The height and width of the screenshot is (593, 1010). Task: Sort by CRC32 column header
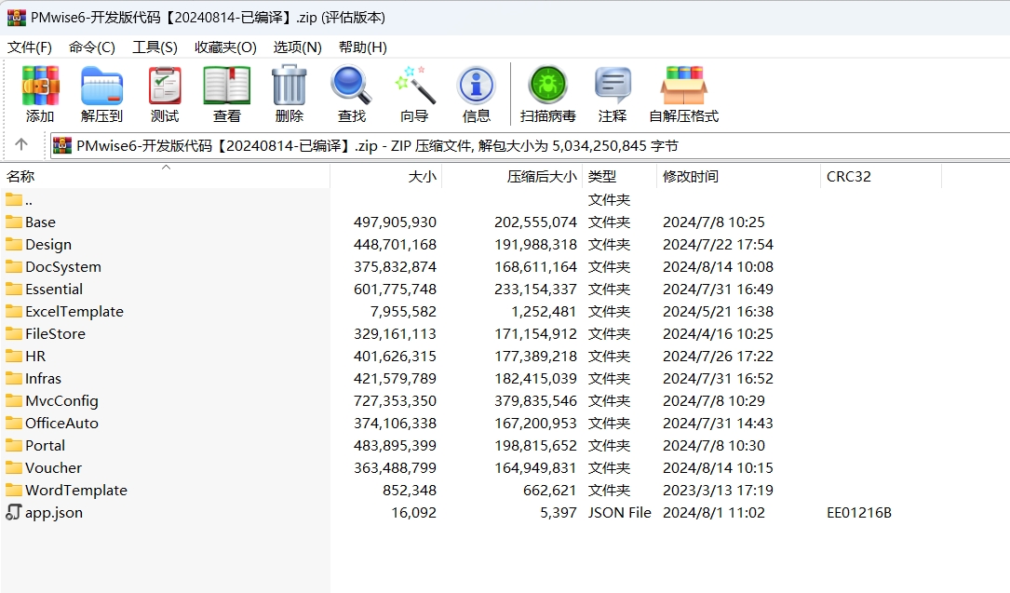coord(882,177)
